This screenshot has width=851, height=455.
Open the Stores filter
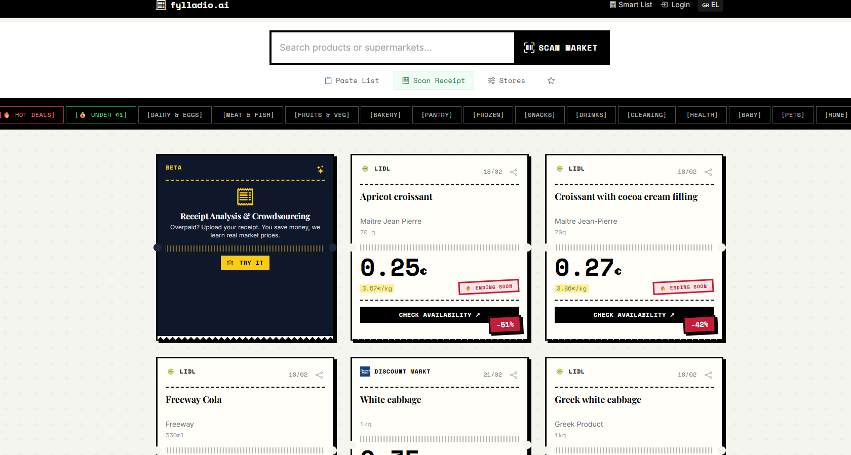pyautogui.click(x=506, y=80)
